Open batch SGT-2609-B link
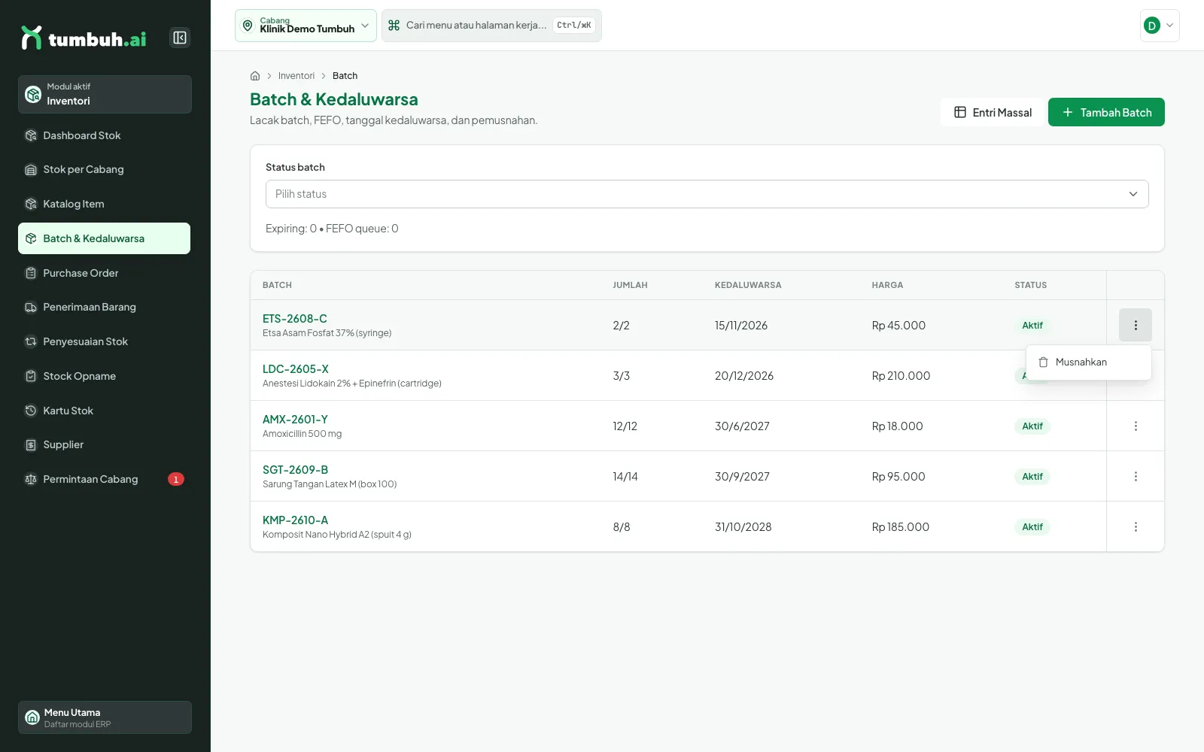The height and width of the screenshot is (752, 1204). pos(295,470)
